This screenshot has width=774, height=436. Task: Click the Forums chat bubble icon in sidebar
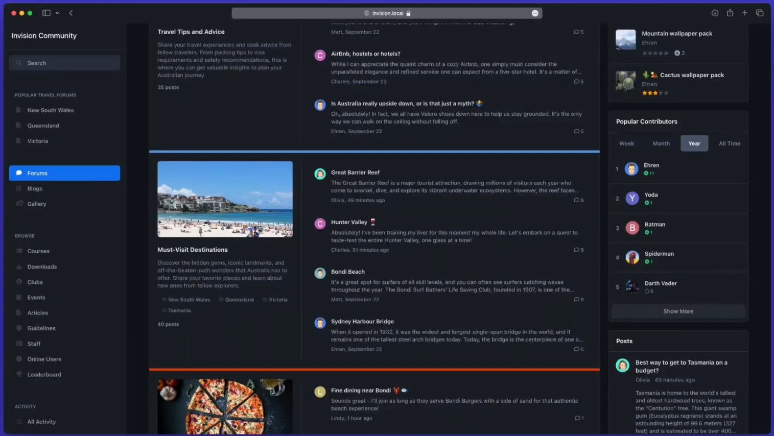[19, 173]
